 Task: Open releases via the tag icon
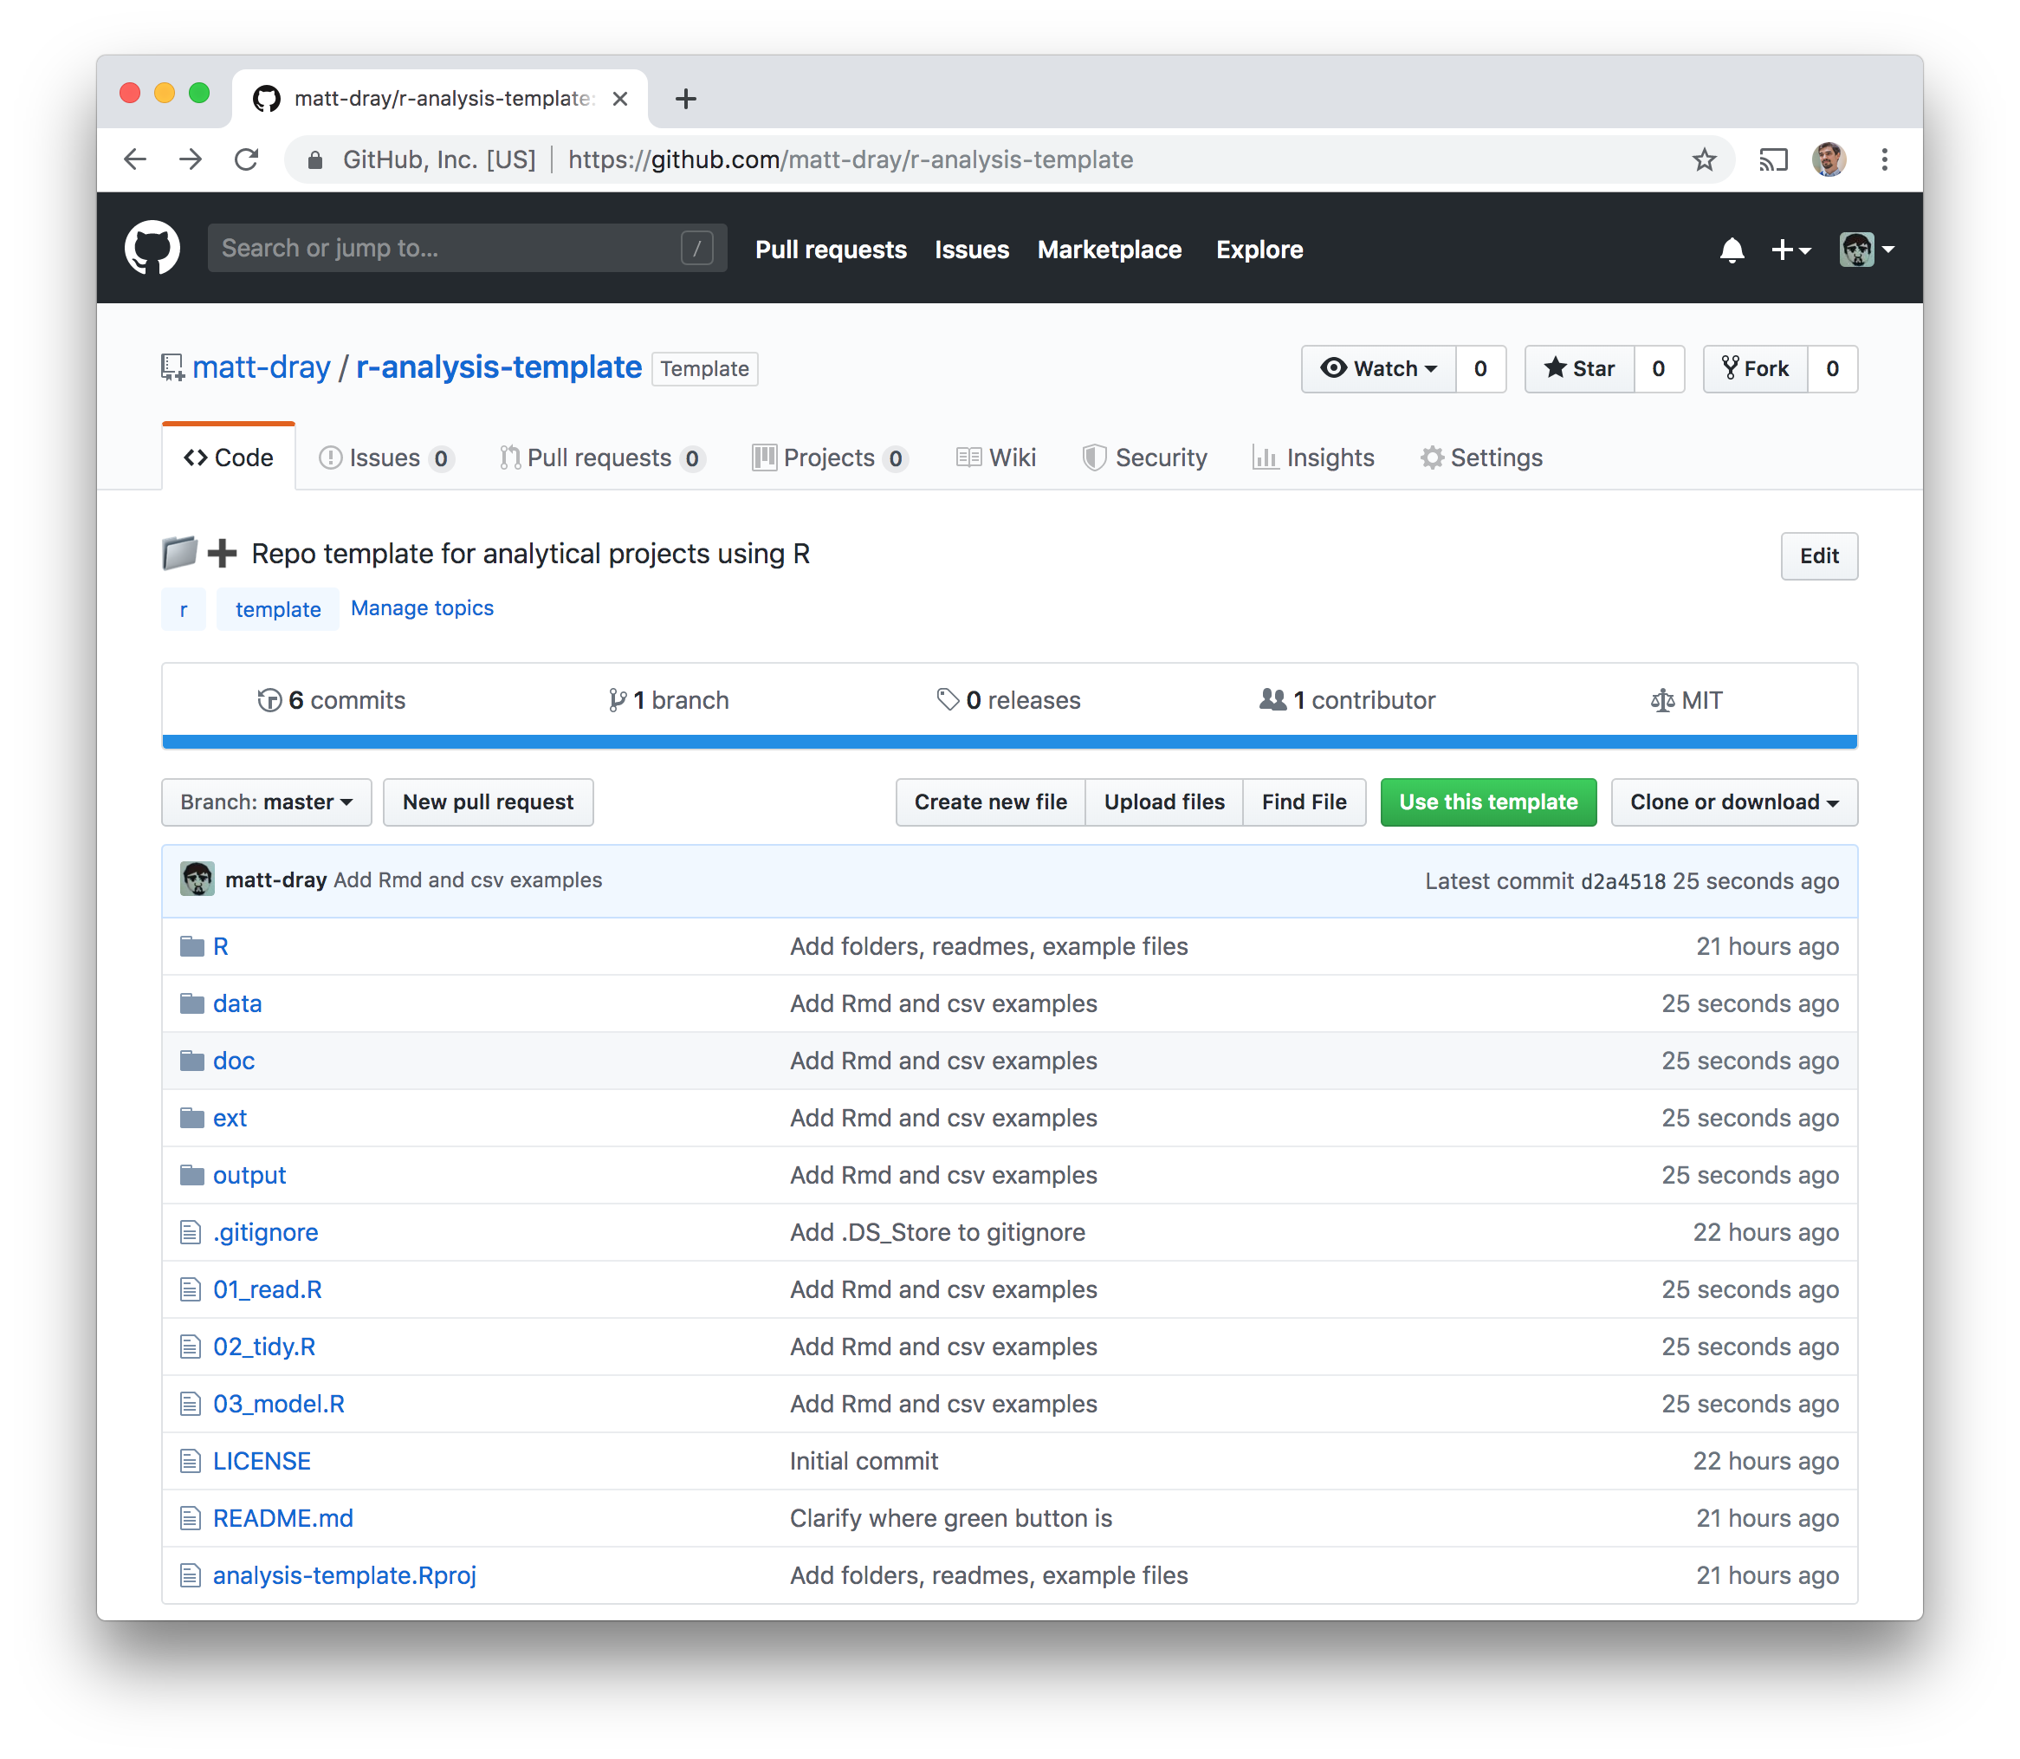click(x=948, y=700)
